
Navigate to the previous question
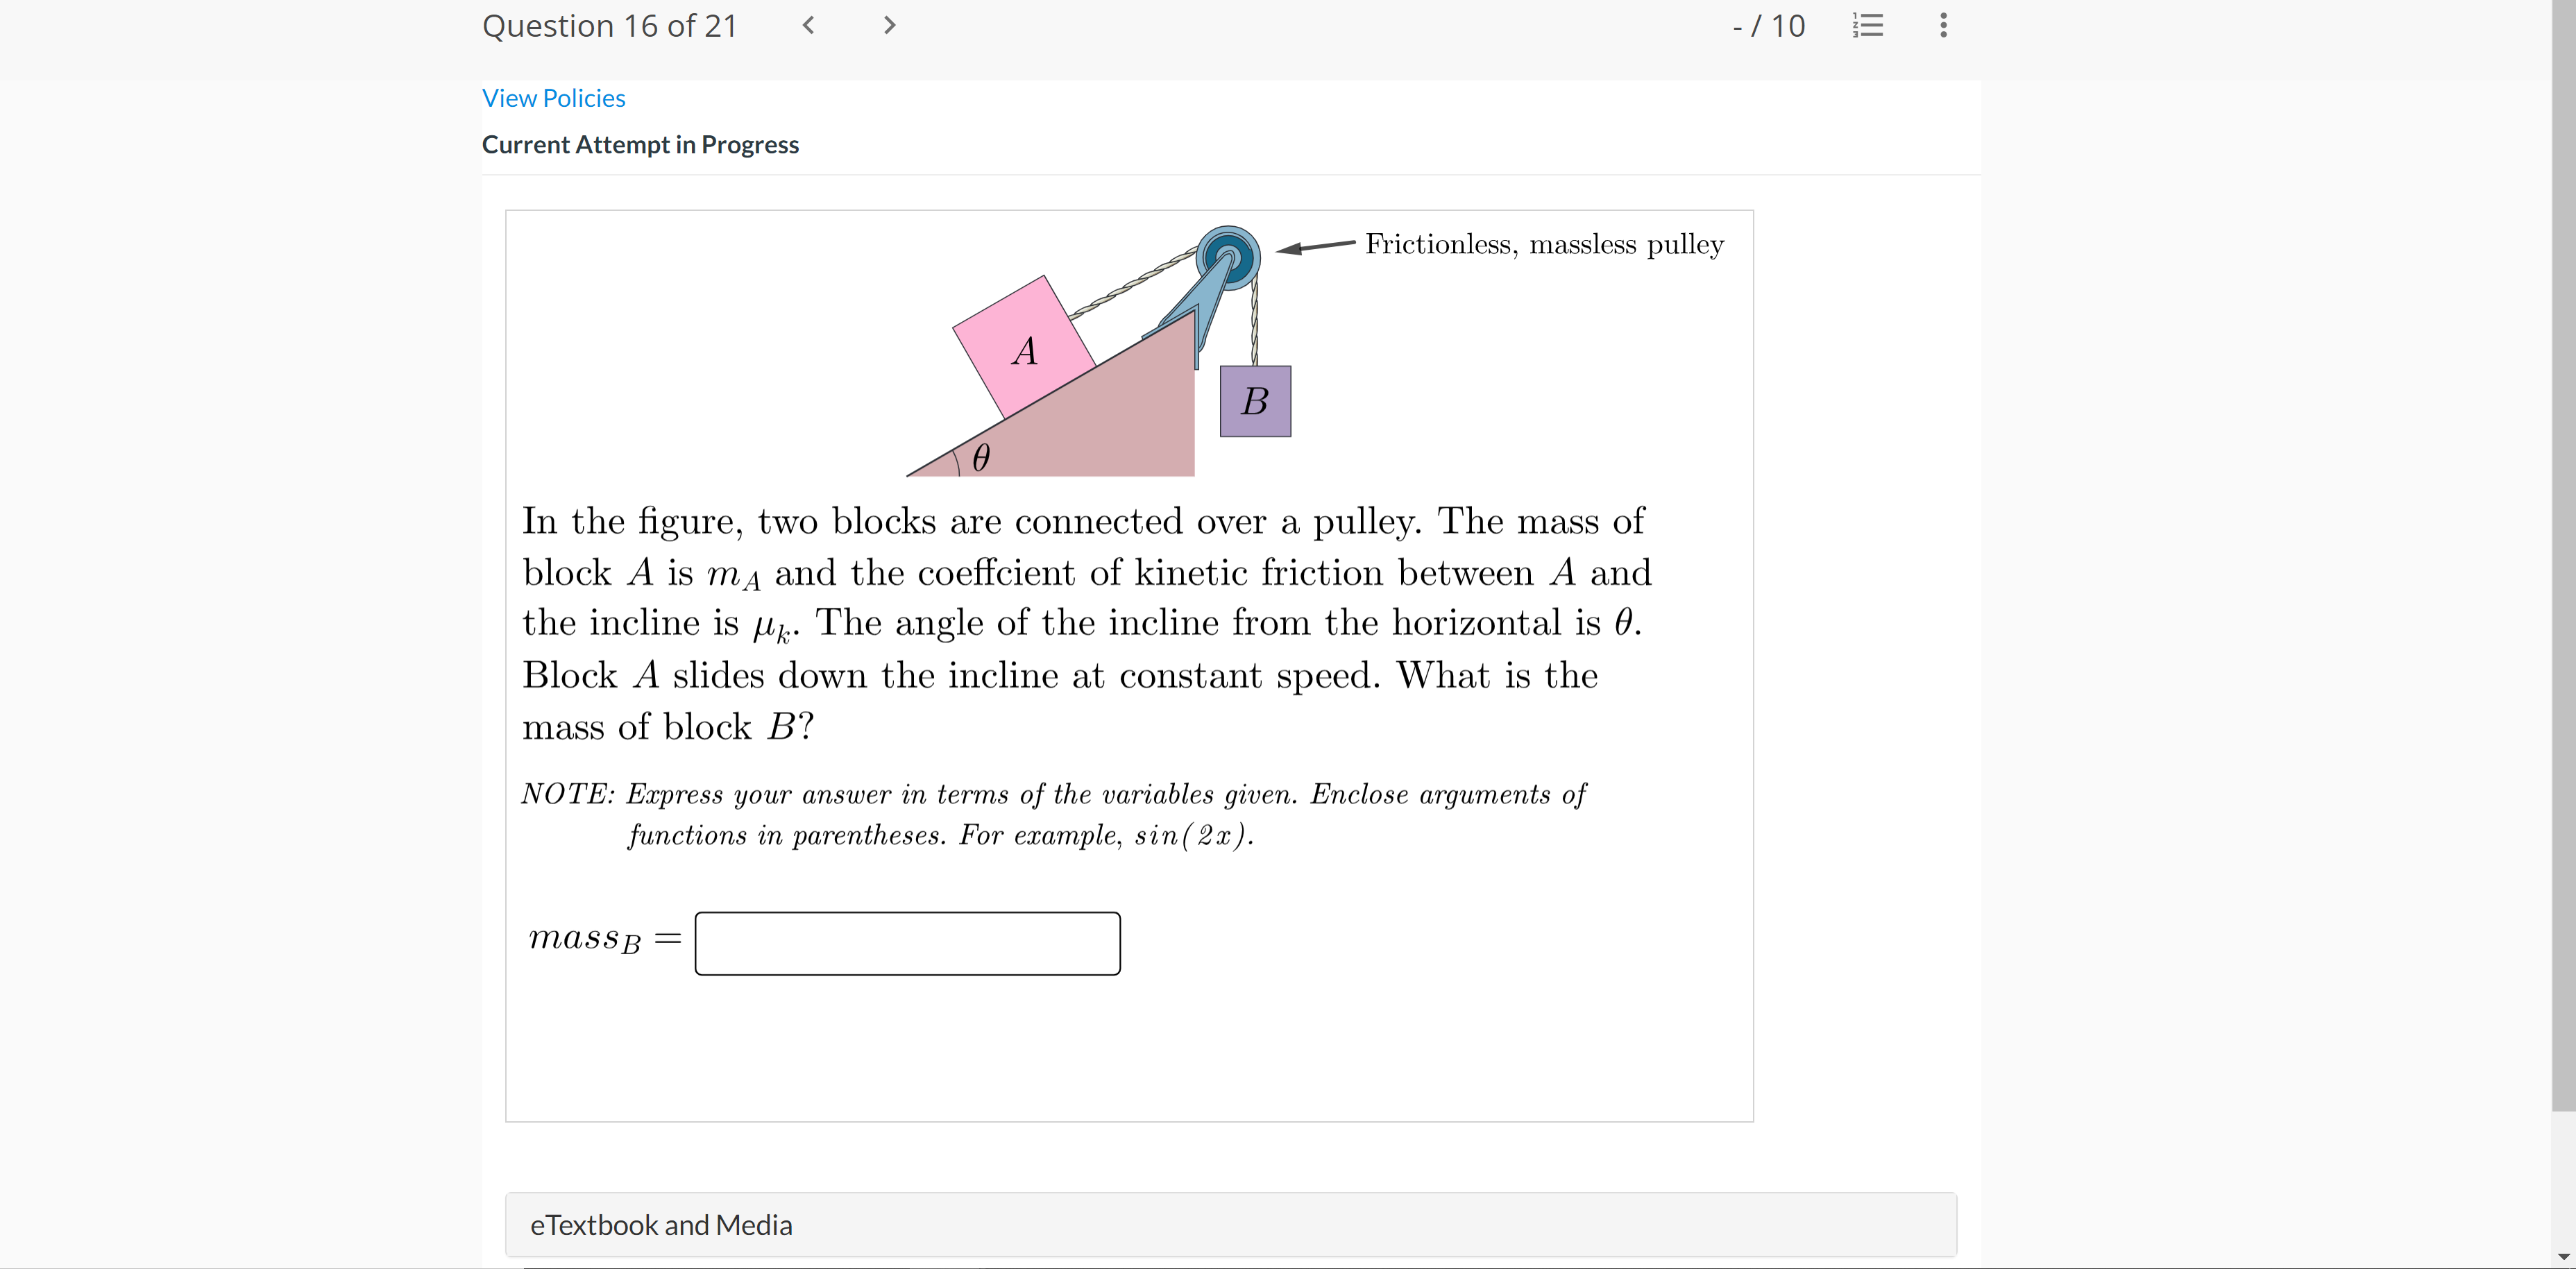(x=808, y=25)
